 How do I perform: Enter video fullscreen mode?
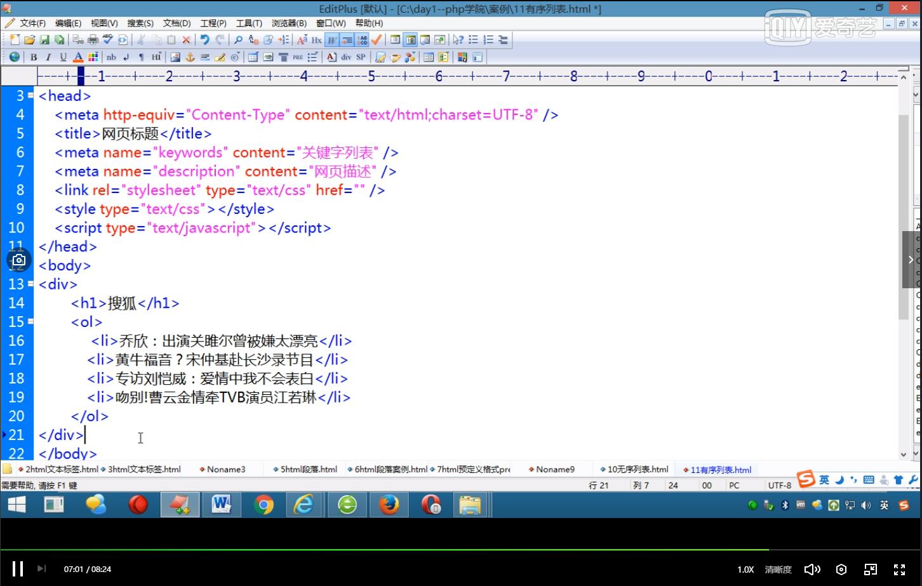(899, 569)
